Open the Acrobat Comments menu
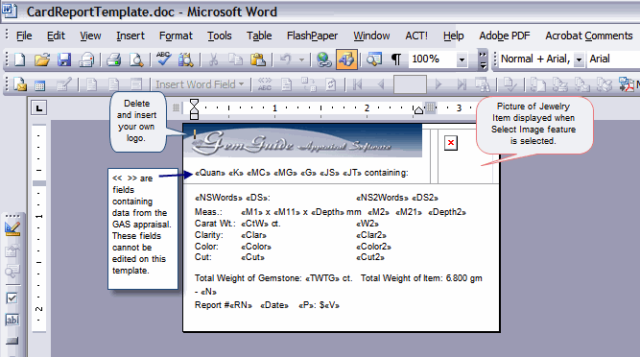Viewport: 640px width, 357px height. point(589,36)
